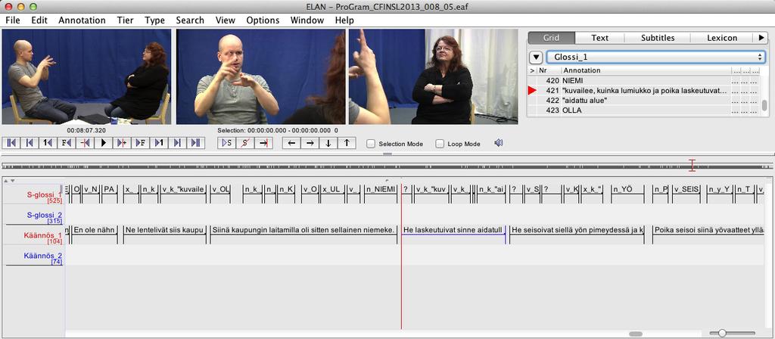This screenshot has width=775, height=339.
Task: Go to previous annotation left arrow
Action: pyautogui.click(x=291, y=143)
